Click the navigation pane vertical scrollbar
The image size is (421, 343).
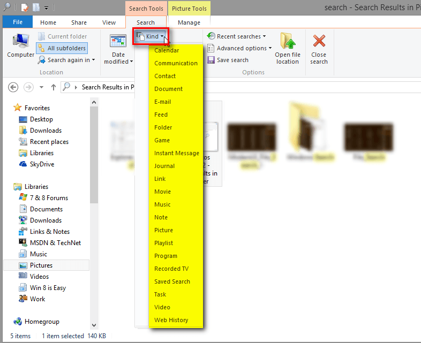(94, 161)
